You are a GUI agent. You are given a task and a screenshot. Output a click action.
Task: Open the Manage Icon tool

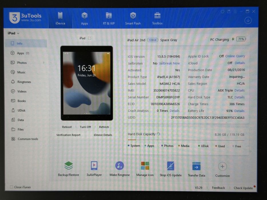145,169
